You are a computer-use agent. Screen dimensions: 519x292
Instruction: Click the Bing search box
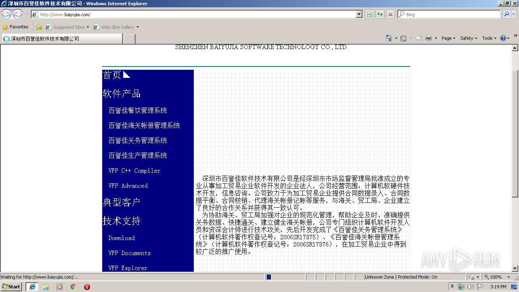[x=449, y=14]
